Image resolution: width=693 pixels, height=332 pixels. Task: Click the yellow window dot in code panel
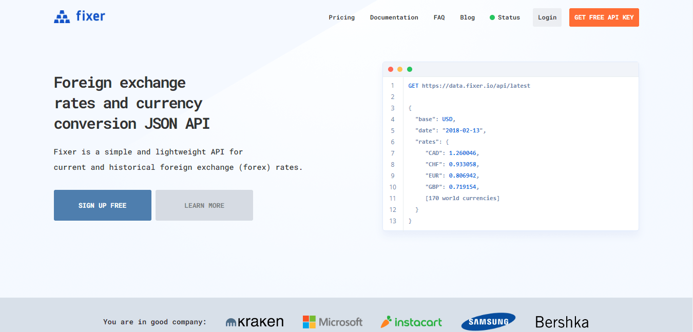tap(400, 69)
